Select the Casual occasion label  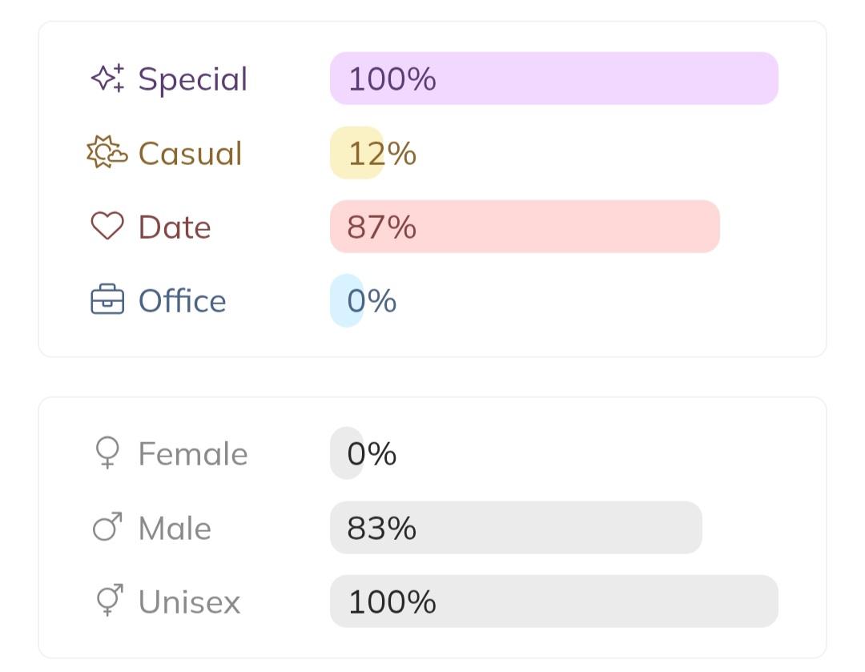[x=190, y=153]
